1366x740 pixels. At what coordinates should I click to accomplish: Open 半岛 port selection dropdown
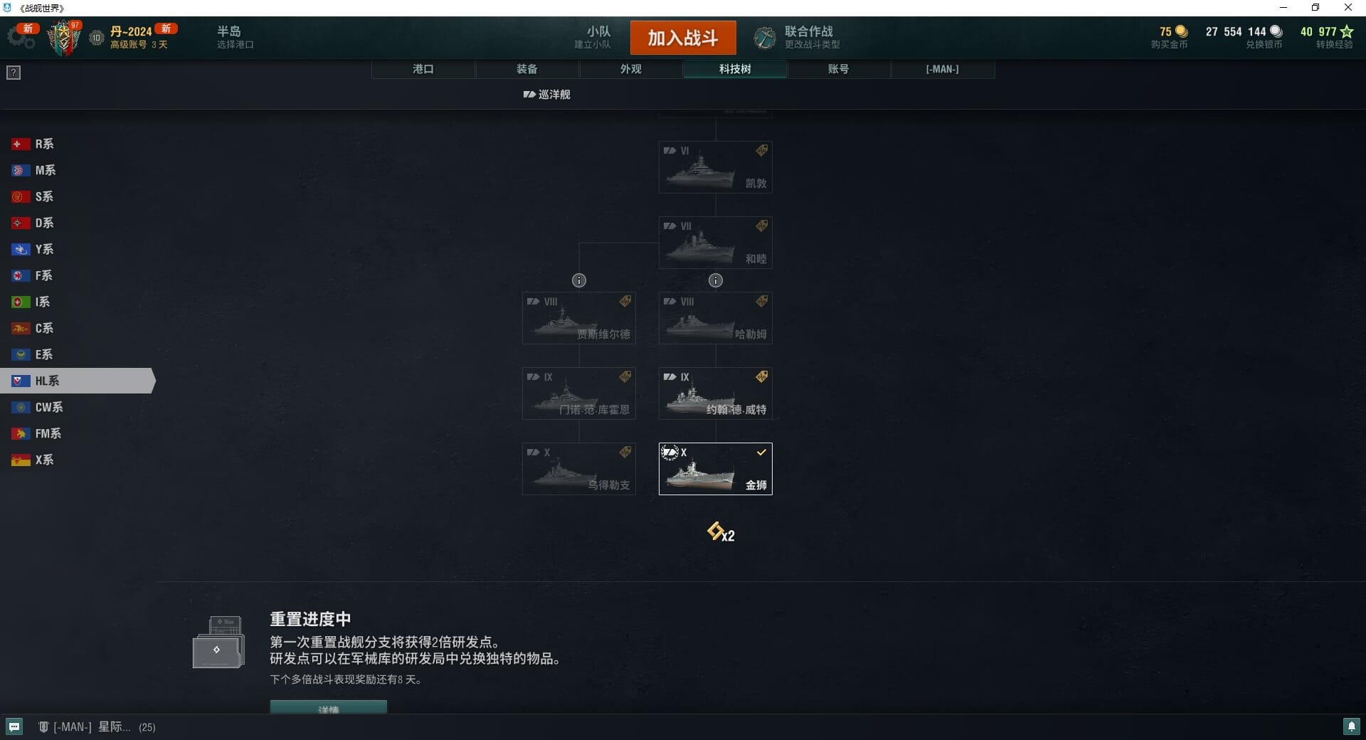[235, 38]
